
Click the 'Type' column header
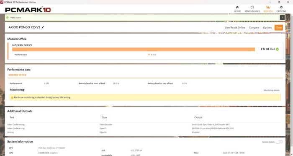105,117
